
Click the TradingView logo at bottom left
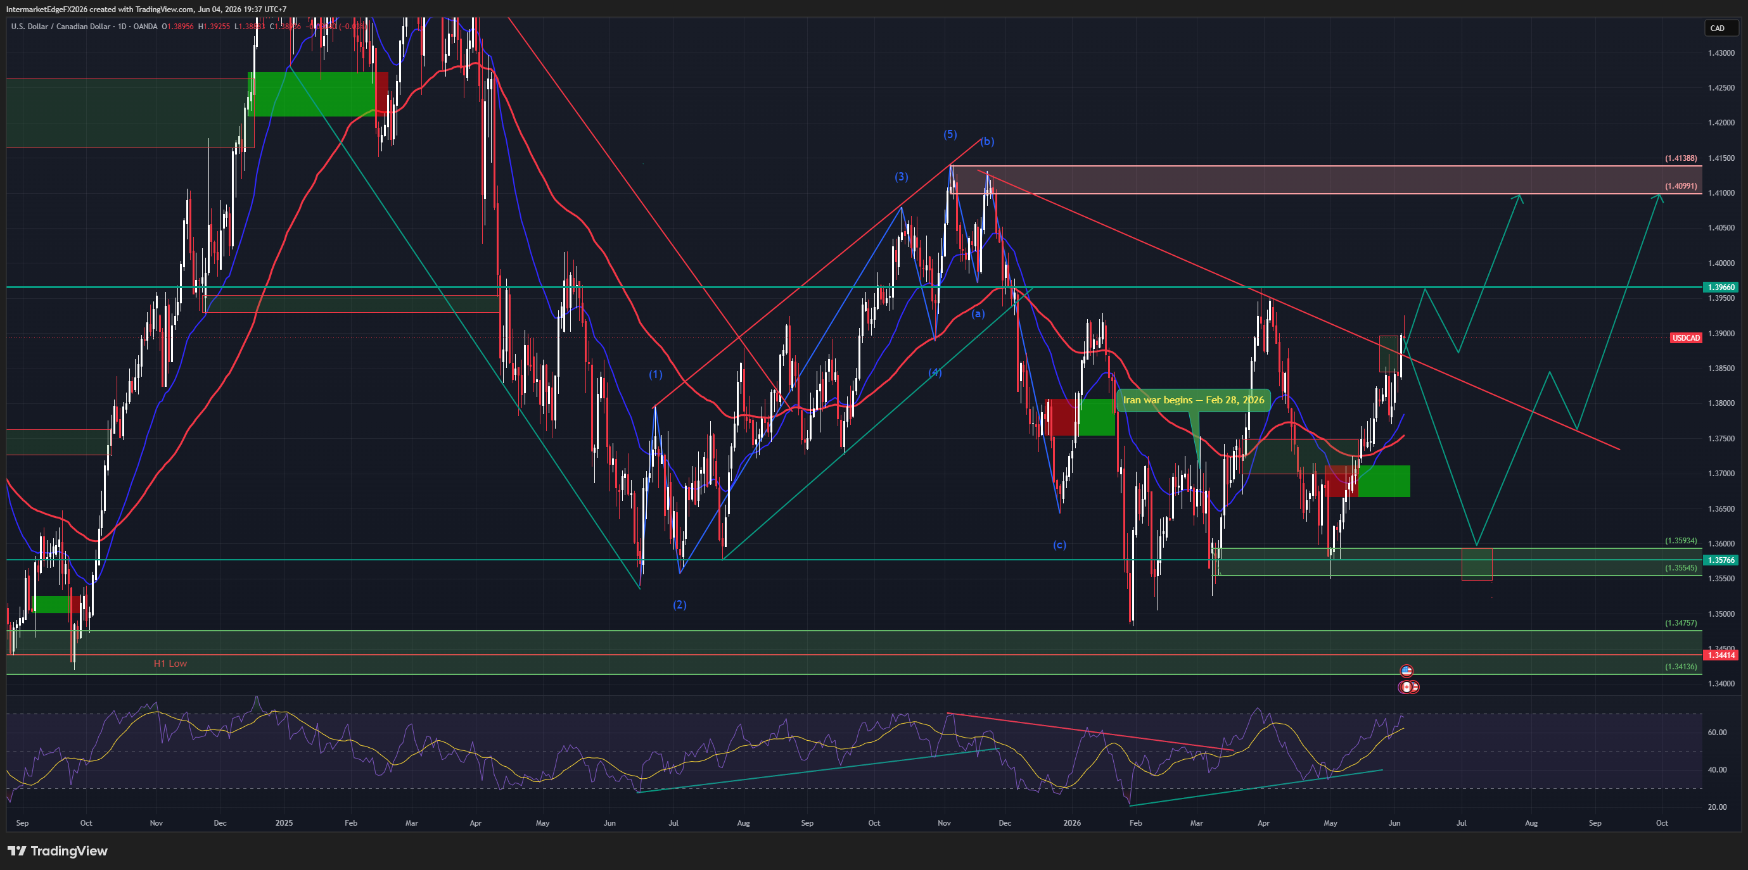[58, 851]
